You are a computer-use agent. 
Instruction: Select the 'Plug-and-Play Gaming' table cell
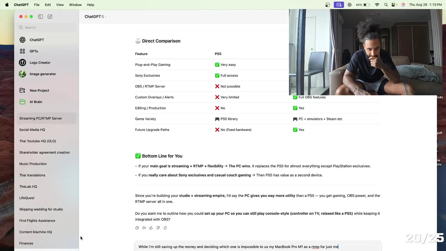pyautogui.click(x=153, y=65)
